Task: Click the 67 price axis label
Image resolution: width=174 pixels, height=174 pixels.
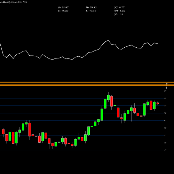Action: pos(165,120)
